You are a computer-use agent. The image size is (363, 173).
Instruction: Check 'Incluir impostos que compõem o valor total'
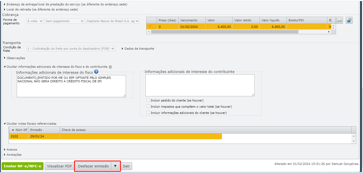click(x=148, y=106)
